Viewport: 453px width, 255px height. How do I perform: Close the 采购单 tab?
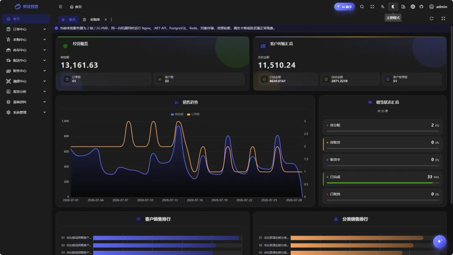(106, 20)
